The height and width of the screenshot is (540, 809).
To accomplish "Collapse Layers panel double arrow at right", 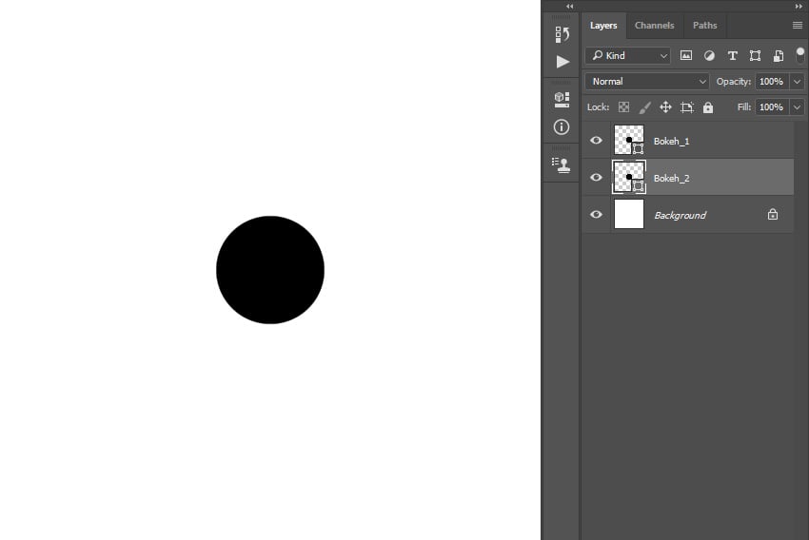I will coord(799,7).
